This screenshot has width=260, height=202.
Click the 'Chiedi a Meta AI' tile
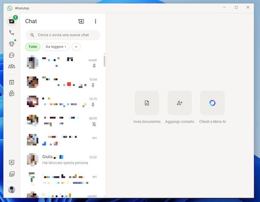(212, 103)
